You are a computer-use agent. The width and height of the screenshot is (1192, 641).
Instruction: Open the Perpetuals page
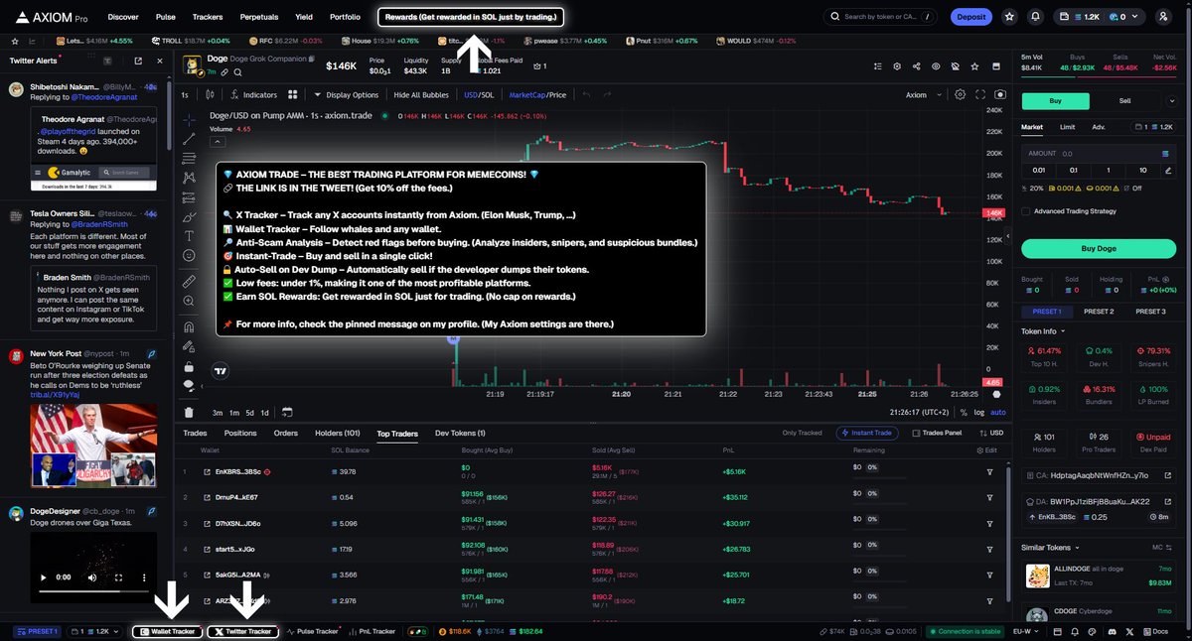258,17
